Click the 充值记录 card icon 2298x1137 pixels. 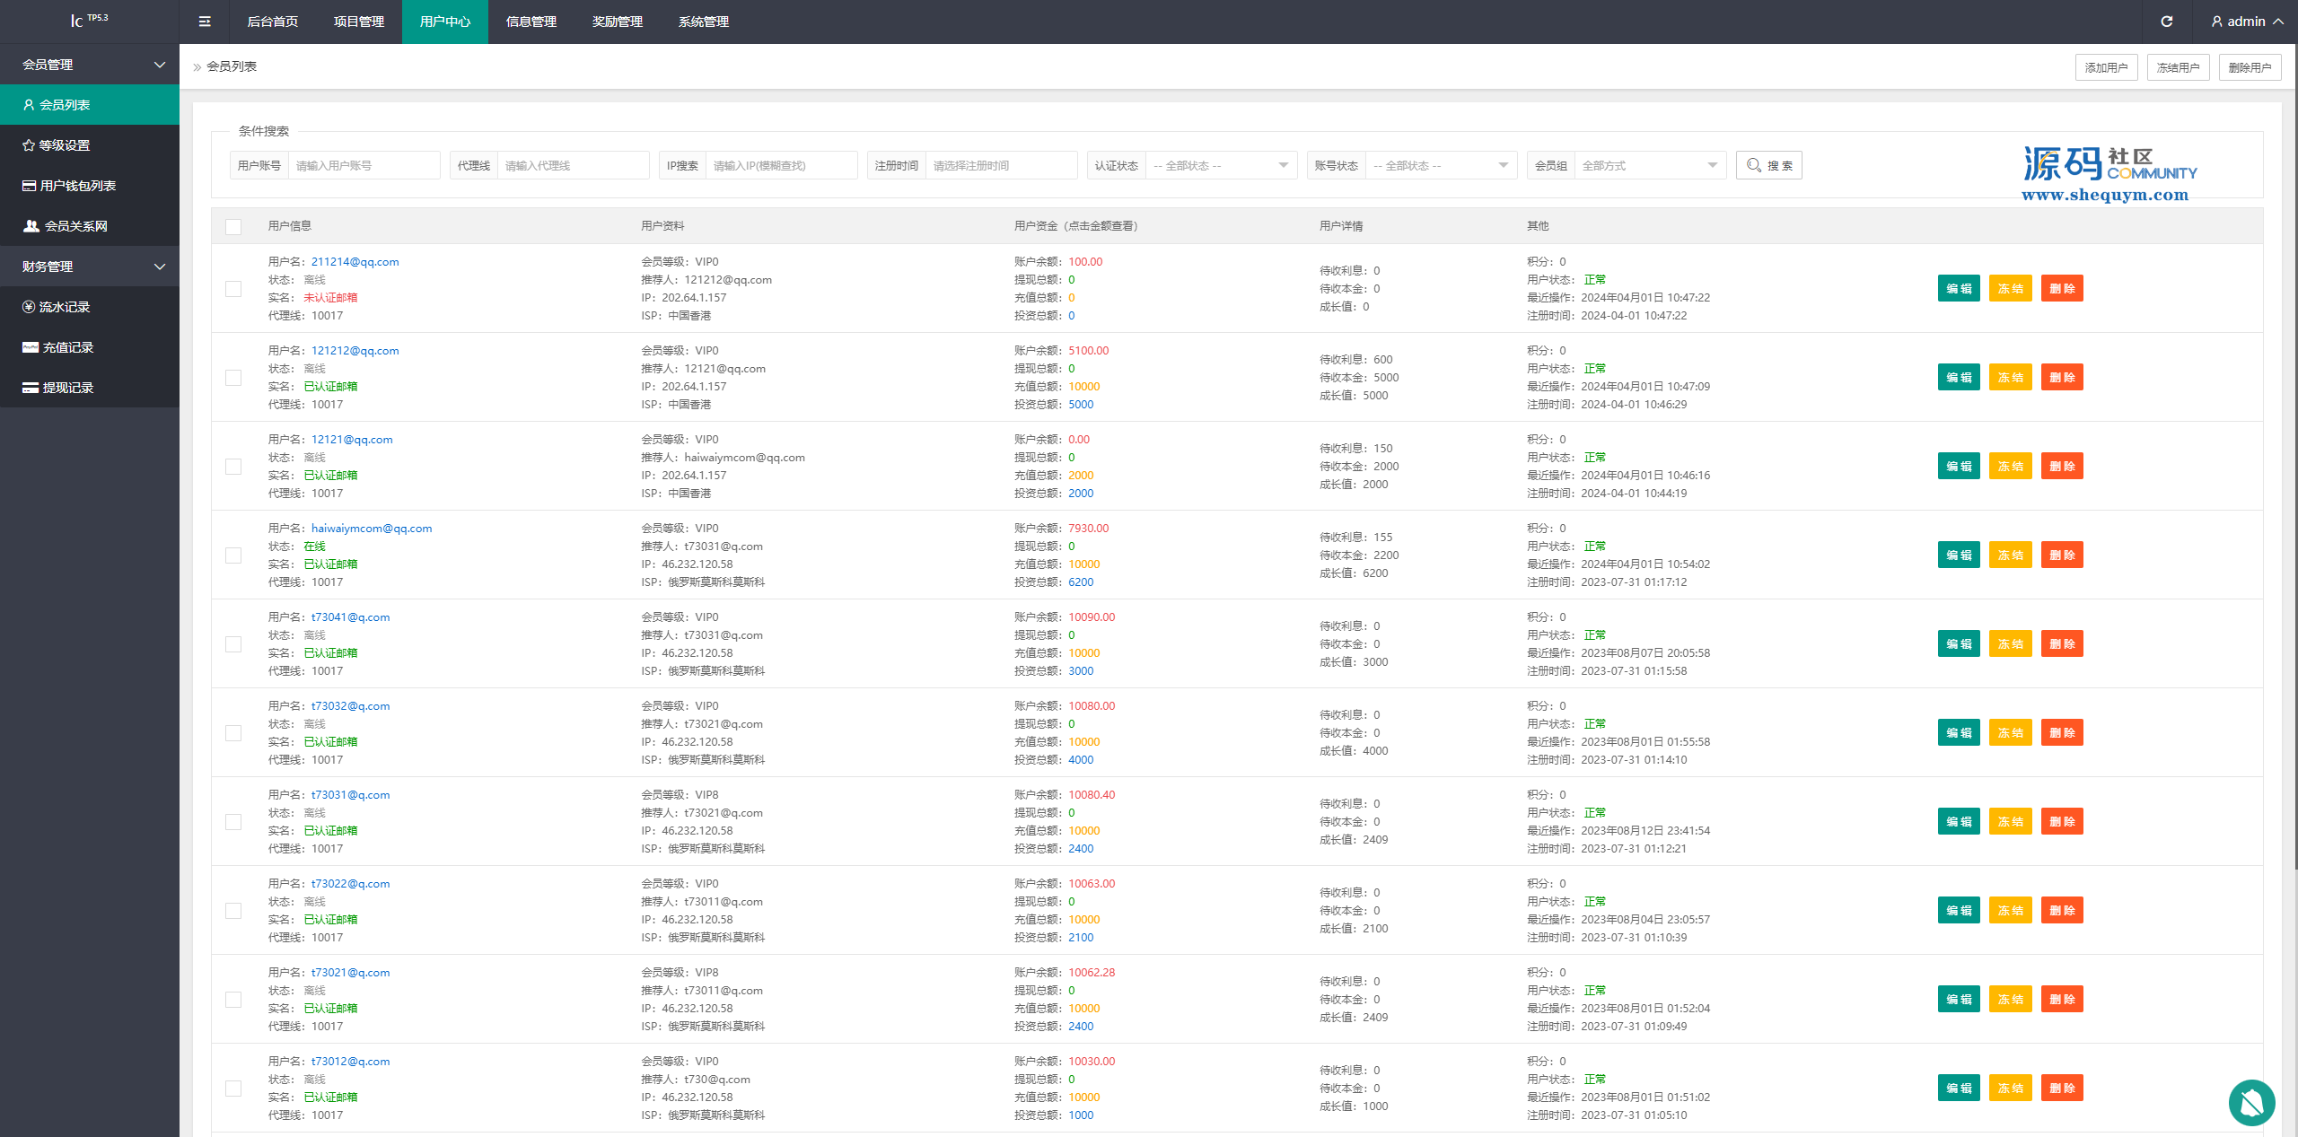point(31,347)
